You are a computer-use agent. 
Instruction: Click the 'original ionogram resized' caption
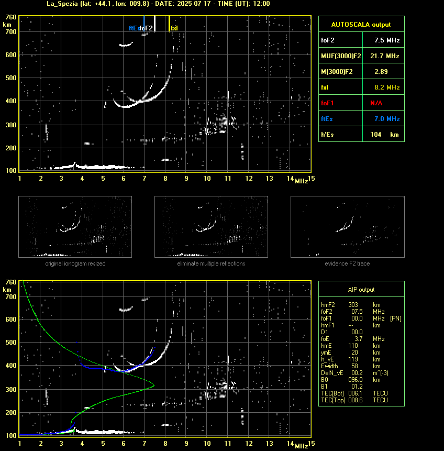coord(75,264)
